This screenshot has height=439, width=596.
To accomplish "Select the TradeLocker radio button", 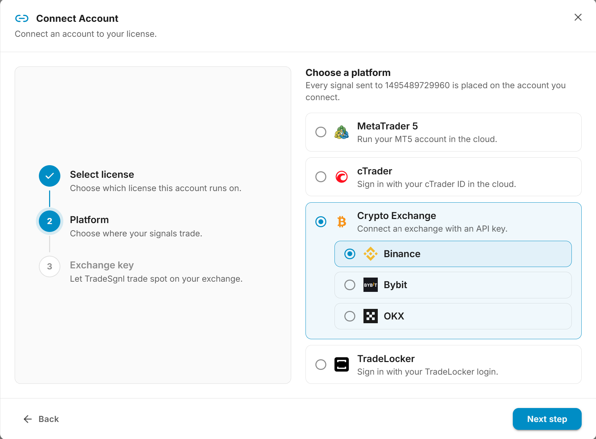I will coord(321,364).
